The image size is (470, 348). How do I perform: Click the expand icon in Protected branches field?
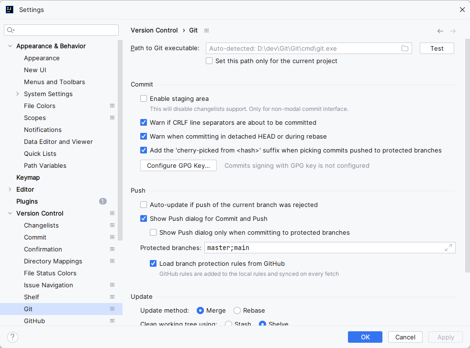(448, 248)
